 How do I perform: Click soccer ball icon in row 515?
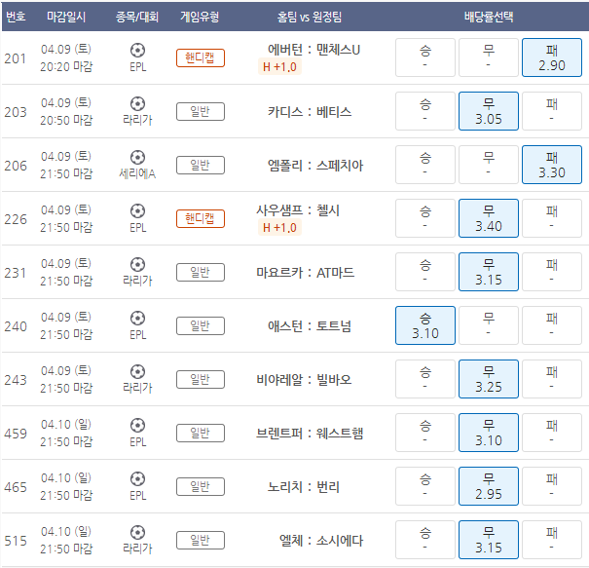coord(137,533)
